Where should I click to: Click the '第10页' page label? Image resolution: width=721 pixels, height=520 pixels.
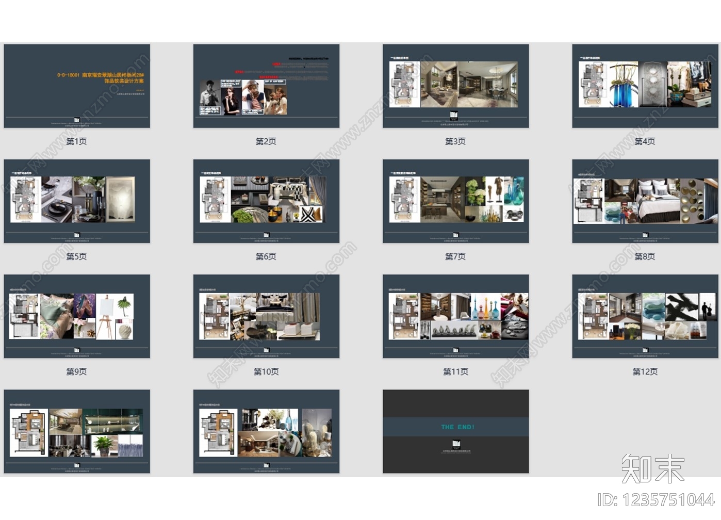266,371
